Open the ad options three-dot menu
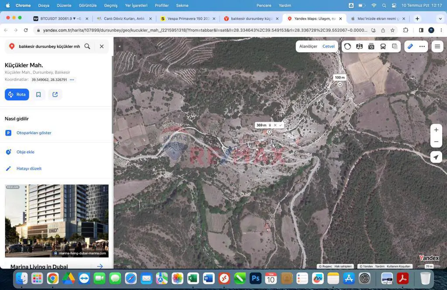 [104, 189]
